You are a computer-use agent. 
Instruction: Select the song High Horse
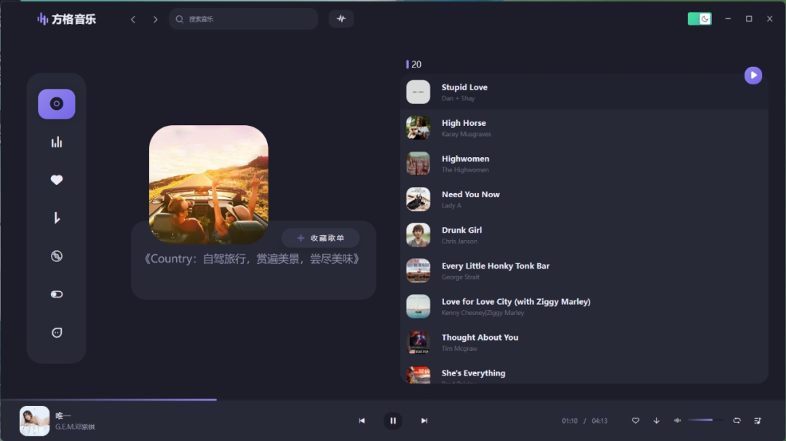point(584,128)
